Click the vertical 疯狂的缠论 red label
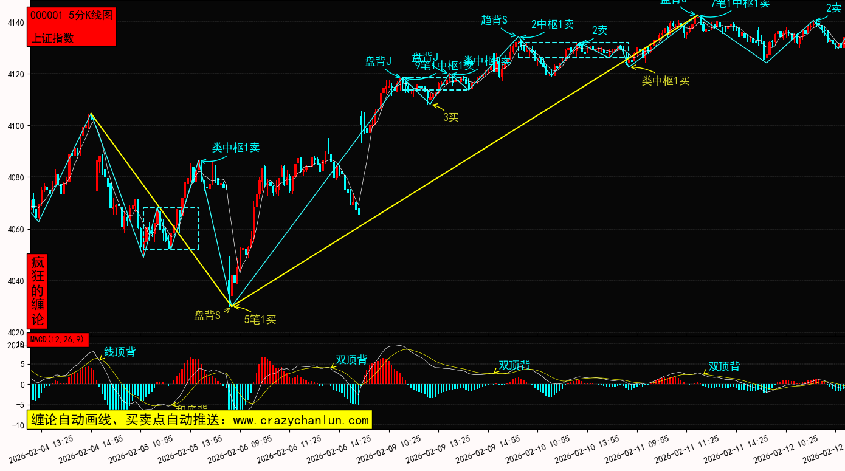845x471 pixels. click(38, 291)
